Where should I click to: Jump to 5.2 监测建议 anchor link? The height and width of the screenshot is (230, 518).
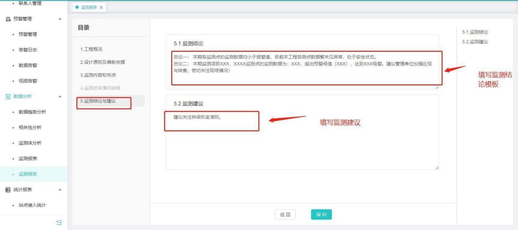pos(475,42)
